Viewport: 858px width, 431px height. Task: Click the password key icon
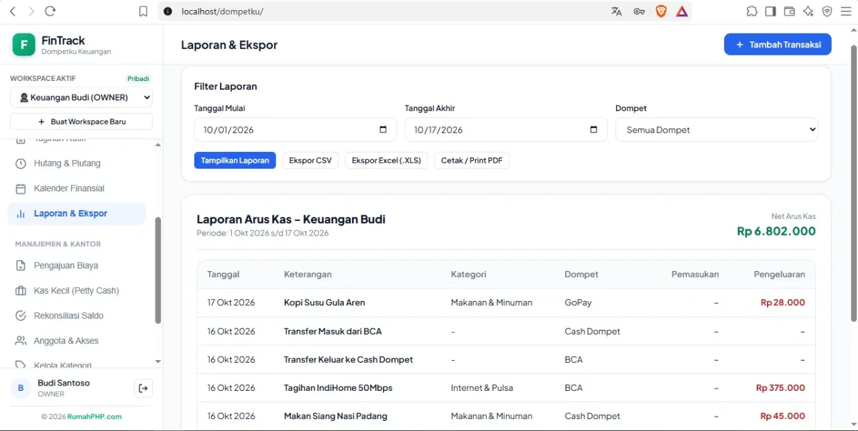tap(639, 11)
